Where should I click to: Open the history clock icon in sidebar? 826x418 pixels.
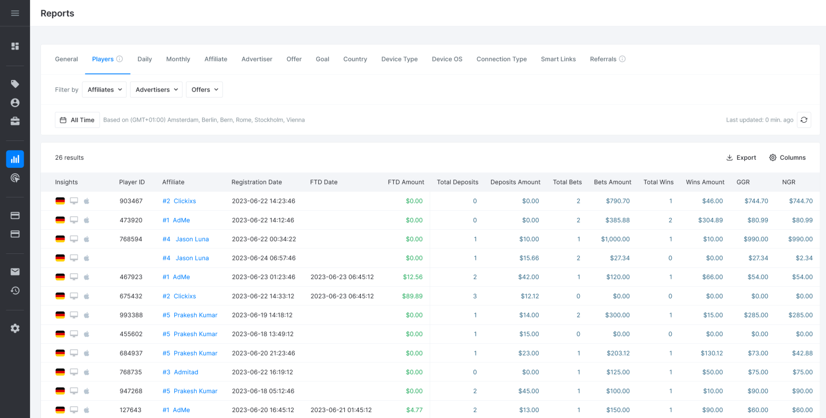(x=15, y=291)
